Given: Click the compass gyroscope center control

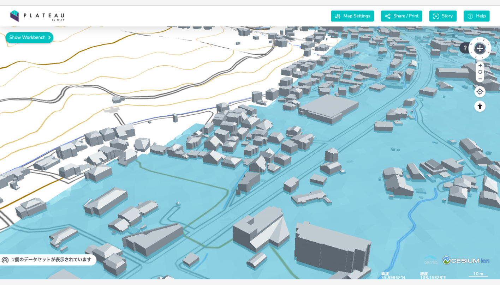Looking at the screenshot, I should click(x=480, y=48).
